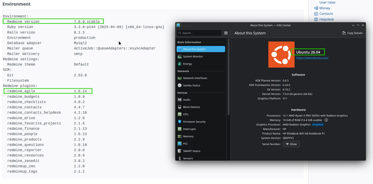Select Energy entry in Info Center
The height and width of the screenshot is (184, 373).
tap(201, 64)
